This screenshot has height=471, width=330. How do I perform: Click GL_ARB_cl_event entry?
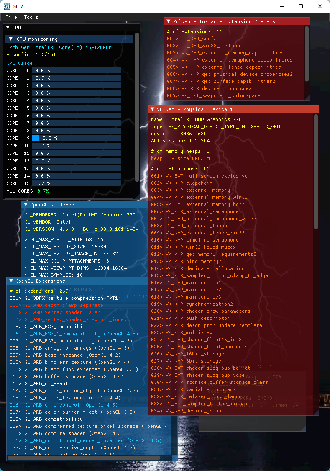(39, 383)
